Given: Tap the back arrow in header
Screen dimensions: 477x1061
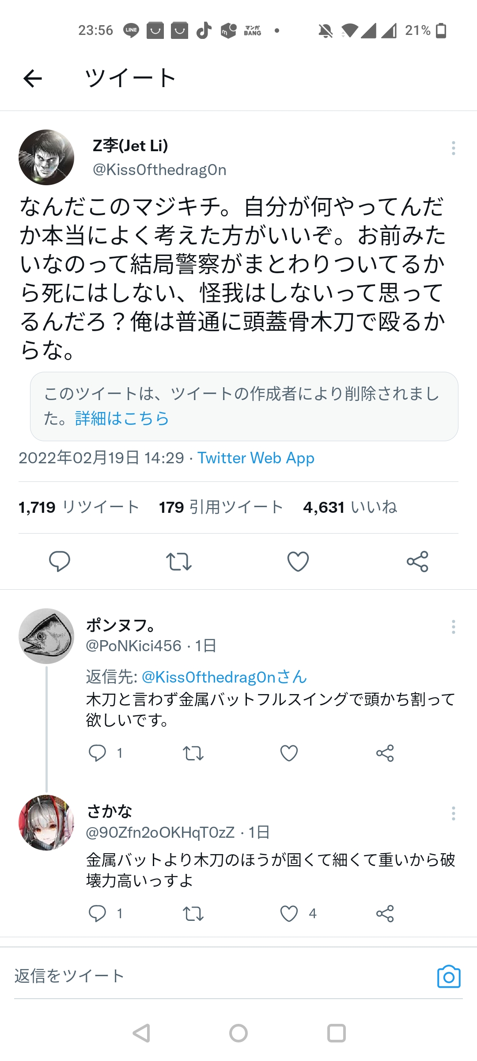Looking at the screenshot, I should tap(33, 79).
